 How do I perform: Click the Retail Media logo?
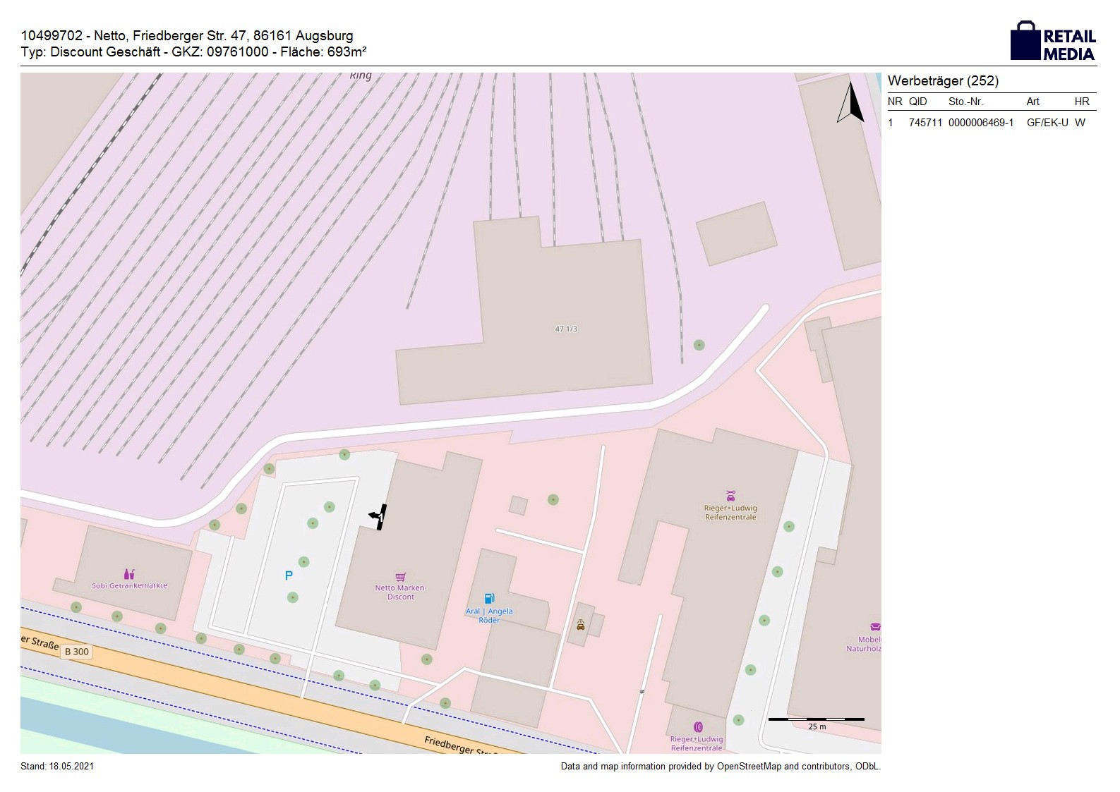1052,42
